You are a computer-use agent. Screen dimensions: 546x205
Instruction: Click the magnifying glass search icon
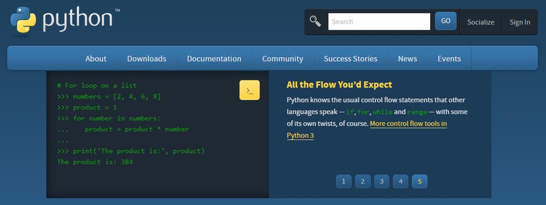tap(315, 21)
